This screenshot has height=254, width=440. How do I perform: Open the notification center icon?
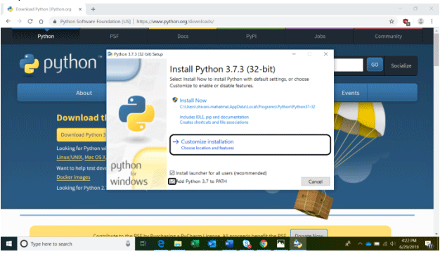pos(429,244)
